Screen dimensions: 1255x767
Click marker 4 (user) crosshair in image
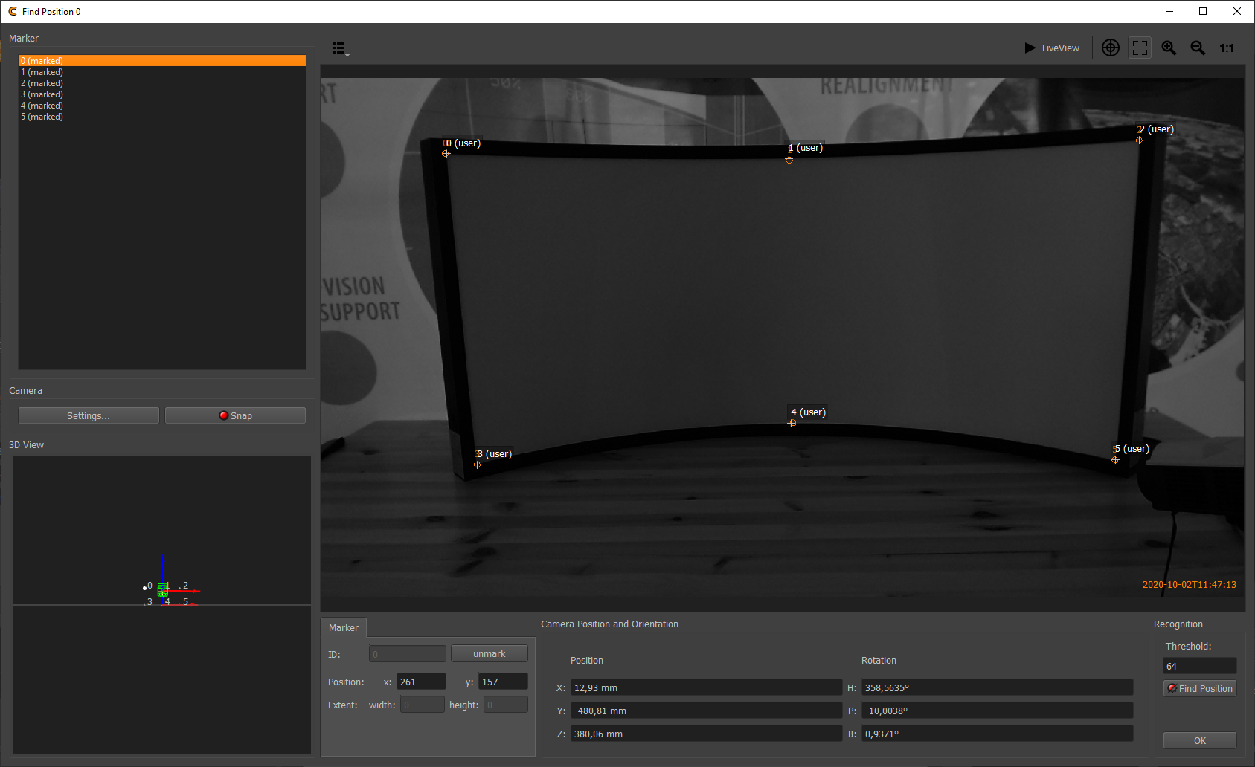point(792,423)
